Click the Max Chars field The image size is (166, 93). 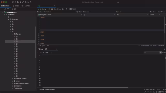[162, 15]
